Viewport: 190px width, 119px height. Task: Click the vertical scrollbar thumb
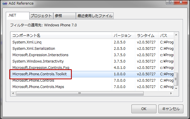tap(176, 79)
